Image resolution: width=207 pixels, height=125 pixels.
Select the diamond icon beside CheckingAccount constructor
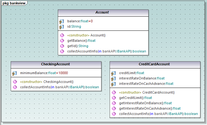coord(15,82)
